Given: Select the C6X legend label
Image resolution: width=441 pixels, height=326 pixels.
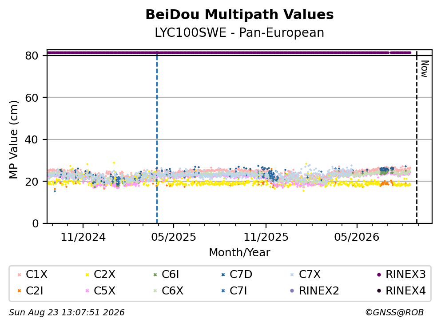Looking at the screenshot, I should click(172, 291).
